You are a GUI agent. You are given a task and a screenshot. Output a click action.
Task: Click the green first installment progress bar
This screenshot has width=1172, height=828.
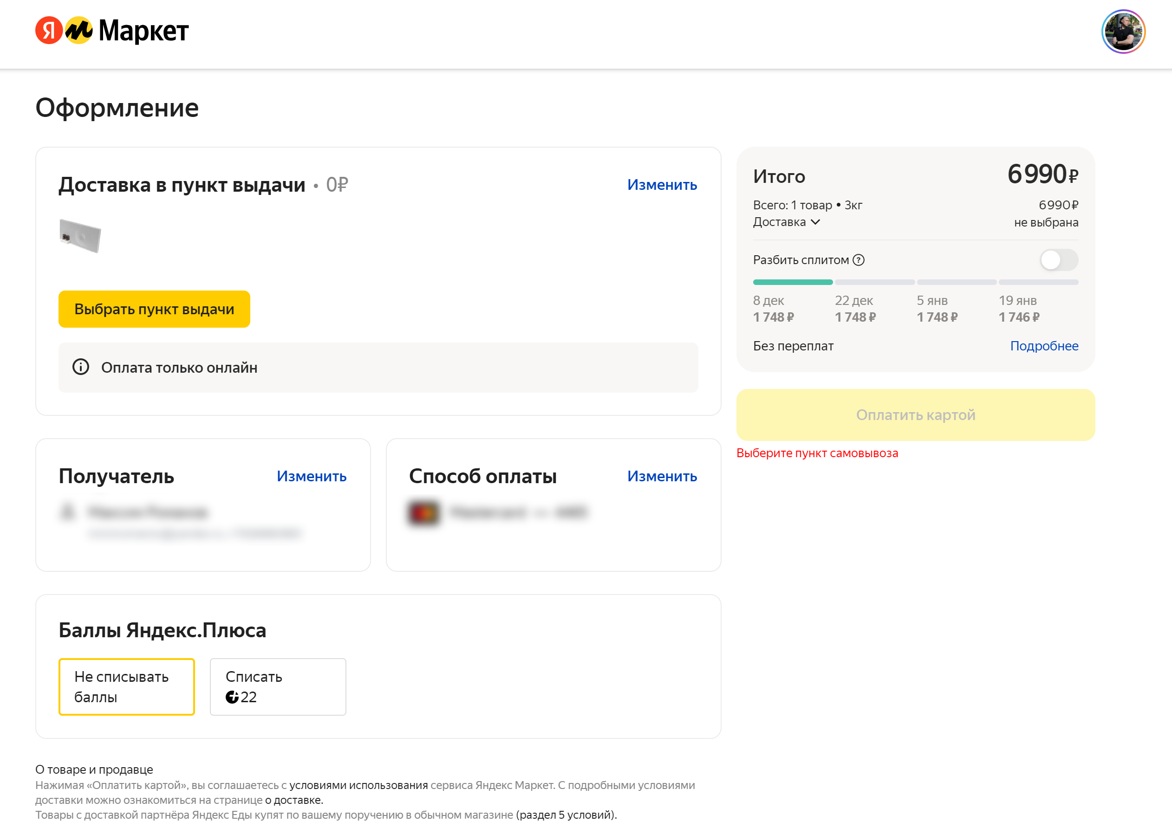pyautogui.click(x=792, y=282)
